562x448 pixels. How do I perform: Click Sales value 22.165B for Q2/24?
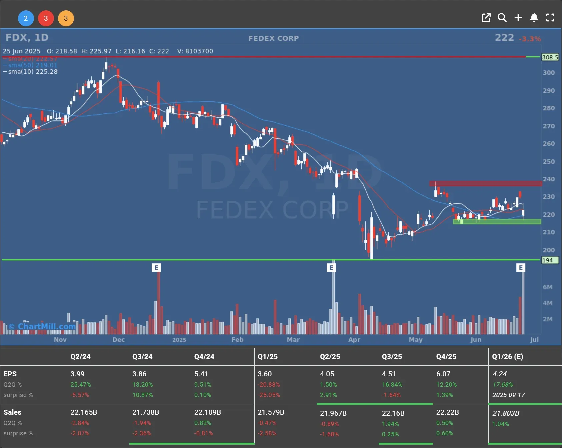tap(84, 412)
